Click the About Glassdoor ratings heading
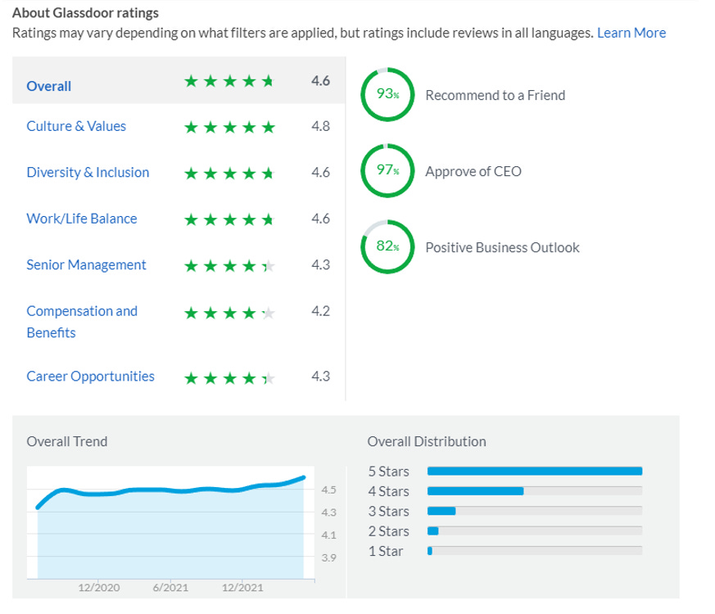Screen dimensions: 715x614 [x=85, y=13]
